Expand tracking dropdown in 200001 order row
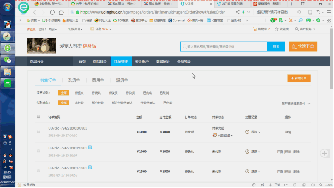 (256, 132)
